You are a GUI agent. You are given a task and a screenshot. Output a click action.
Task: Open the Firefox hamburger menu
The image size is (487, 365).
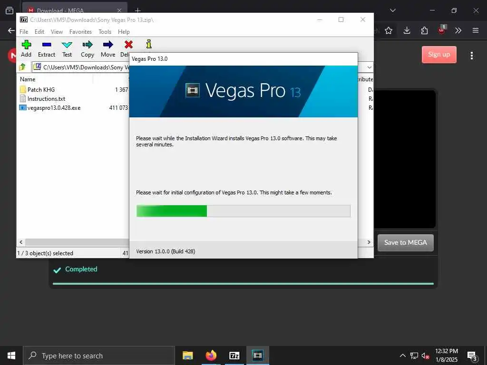tap(475, 30)
